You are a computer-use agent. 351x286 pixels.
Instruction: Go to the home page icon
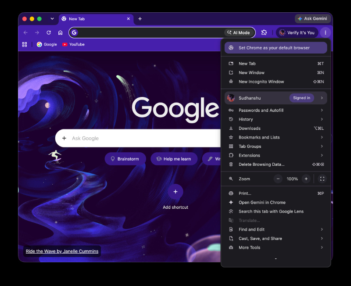[x=60, y=32]
